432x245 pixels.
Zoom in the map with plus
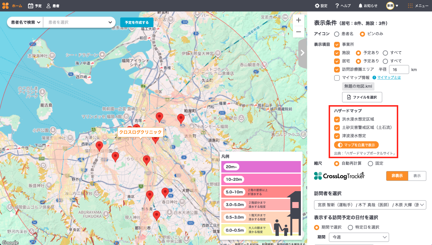[x=298, y=20]
